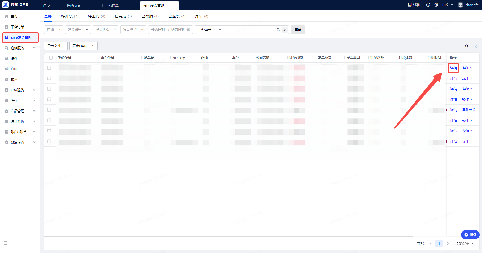Check the eighth row checkbox
The image size is (482, 253).
(49, 141)
